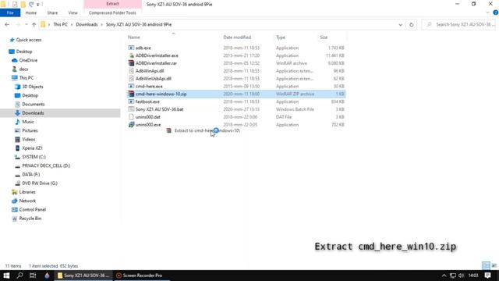
Task: Open Quick access in navigation pane
Action: pyautogui.click(x=29, y=40)
